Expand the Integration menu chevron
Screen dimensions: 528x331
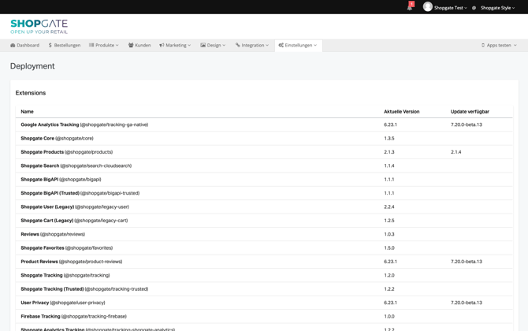(267, 46)
